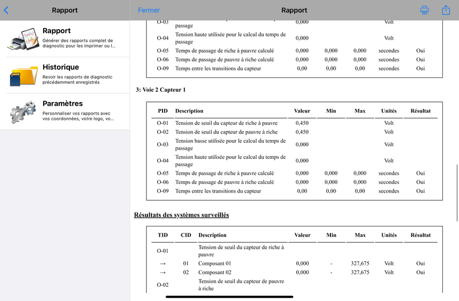Click the "Résultats des systèmes surveillés" heading
This screenshot has height=301, width=459.
pos(181,215)
